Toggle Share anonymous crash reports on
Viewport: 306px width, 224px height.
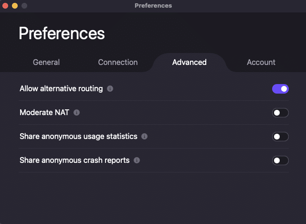pos(280,160)
